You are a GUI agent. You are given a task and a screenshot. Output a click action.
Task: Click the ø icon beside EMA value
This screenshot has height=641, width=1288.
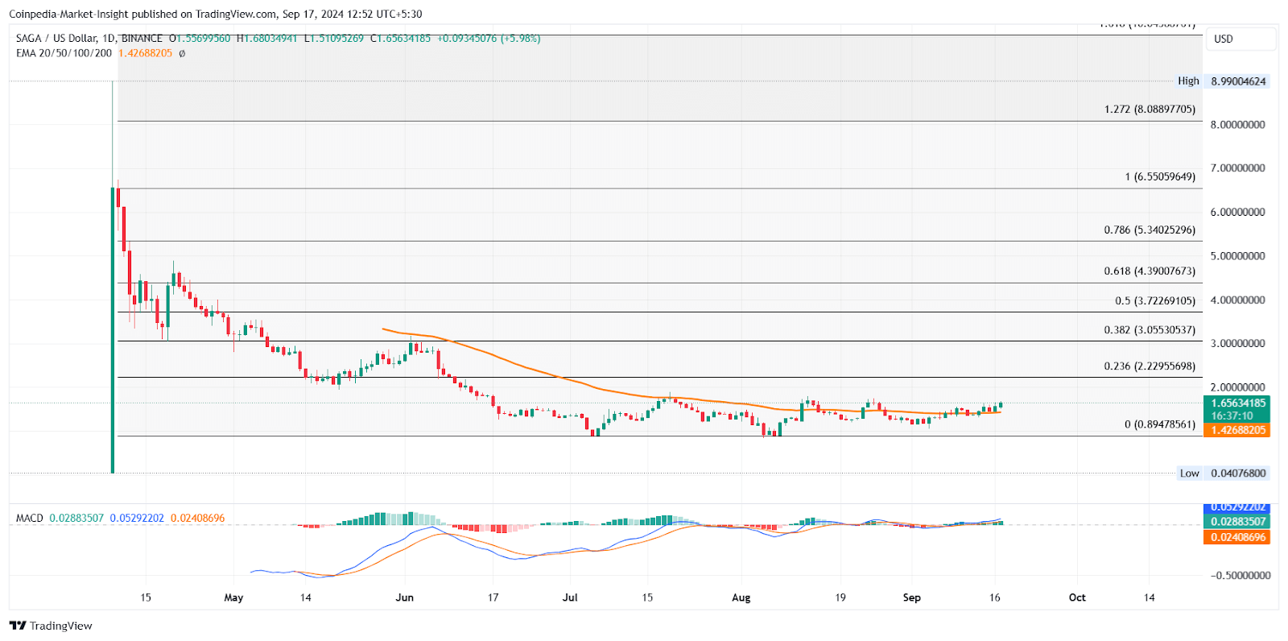[182, 53]
